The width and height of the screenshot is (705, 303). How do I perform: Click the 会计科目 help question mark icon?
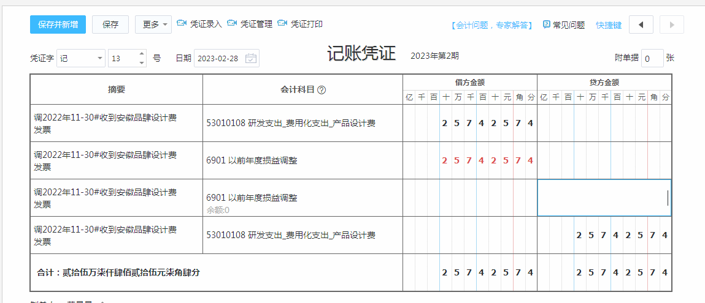(322, 90)
